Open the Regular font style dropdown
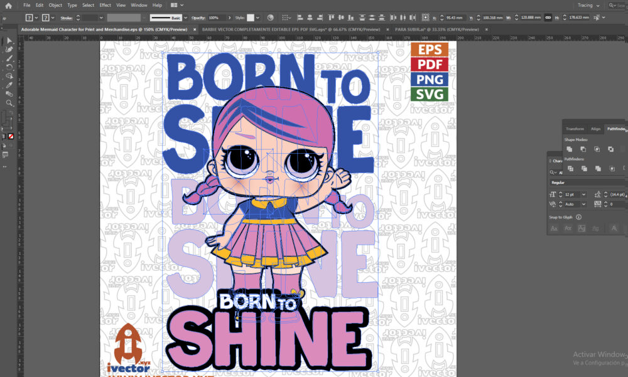Viewport: 628px width, 377px height. (587, 183)
